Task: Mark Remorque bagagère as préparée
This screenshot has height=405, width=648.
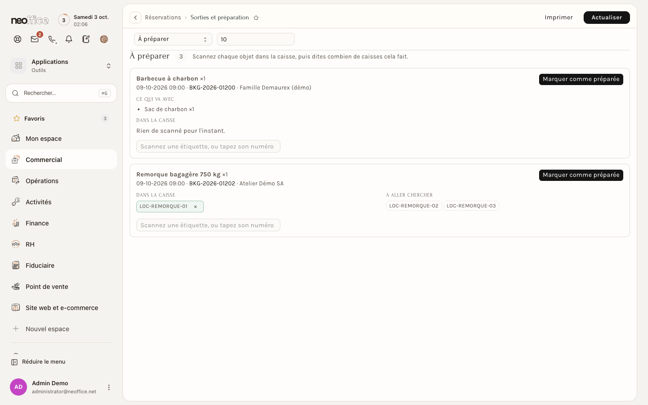Action: click(x=581, y=175)
